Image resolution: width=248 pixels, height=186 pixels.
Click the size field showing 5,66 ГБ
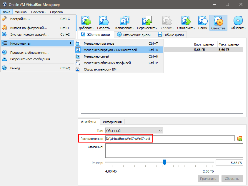[229, 162]
